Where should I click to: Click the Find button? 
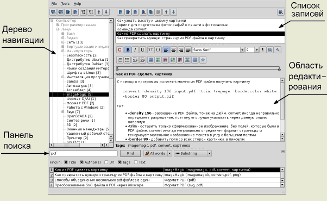pyautogui.click(x=130, y=153)
